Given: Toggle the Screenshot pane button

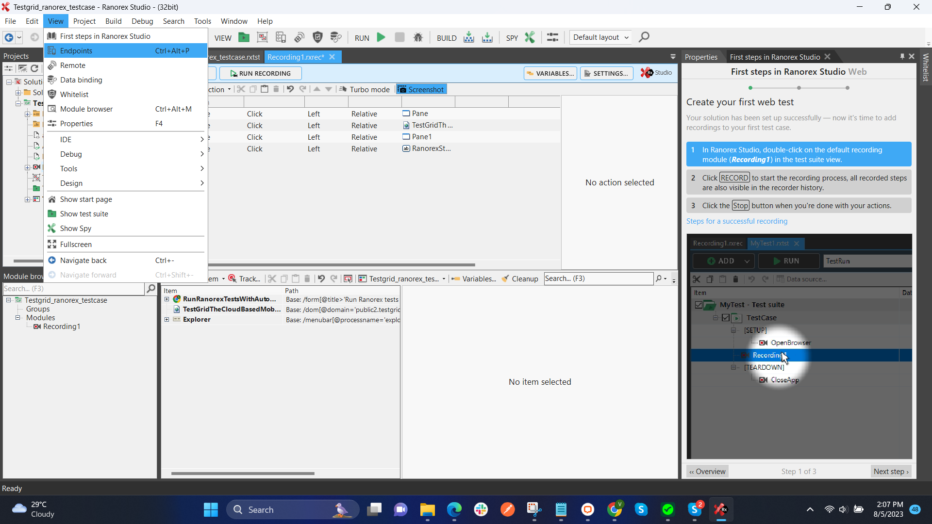Looking at the screenshot, I should click(x=421, y=89).
